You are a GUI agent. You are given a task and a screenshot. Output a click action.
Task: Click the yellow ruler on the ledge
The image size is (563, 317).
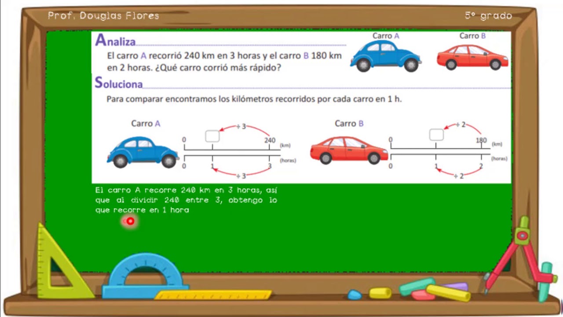213,295
